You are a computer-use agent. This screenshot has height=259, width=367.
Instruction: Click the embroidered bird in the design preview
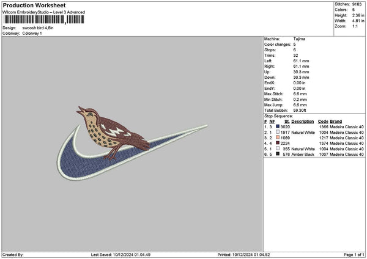113,133
